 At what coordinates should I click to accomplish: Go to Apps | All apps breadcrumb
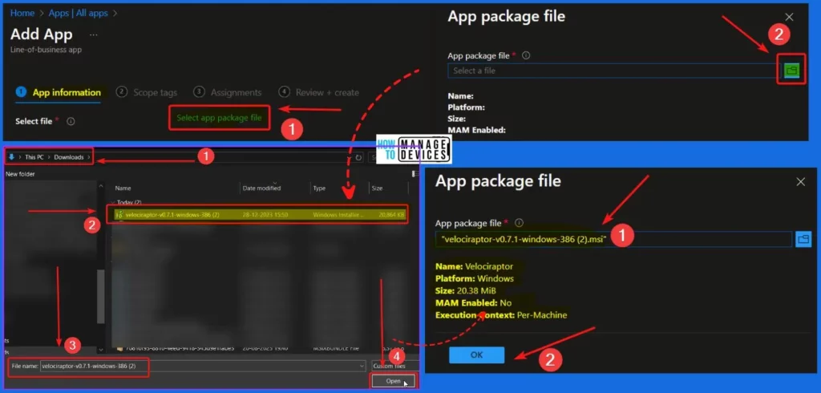coord(77,13)
